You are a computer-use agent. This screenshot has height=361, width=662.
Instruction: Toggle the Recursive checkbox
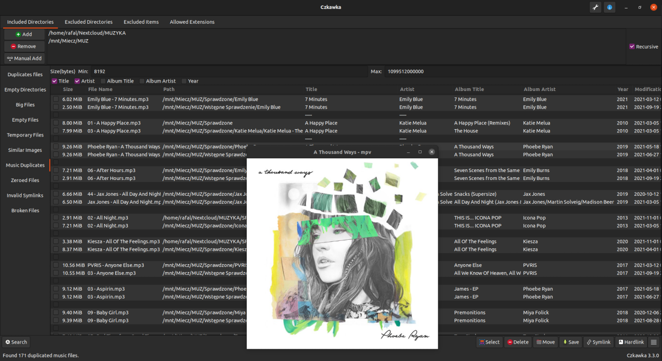pos(632,47)
